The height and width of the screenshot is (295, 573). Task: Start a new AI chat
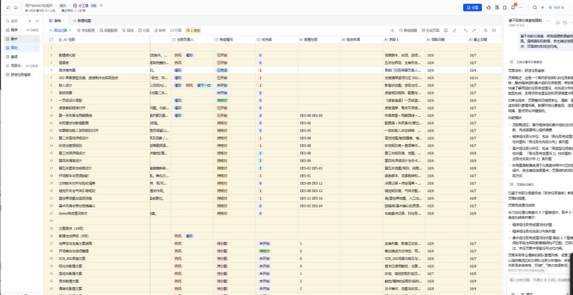pos(558,22)
